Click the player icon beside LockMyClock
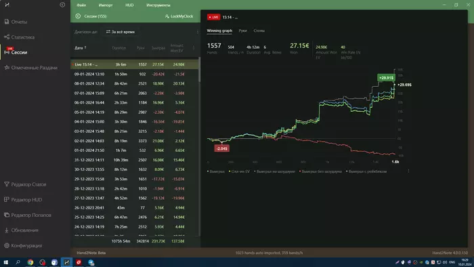The image size is (474, 267). pyautogui.click(x=167, y=16)
